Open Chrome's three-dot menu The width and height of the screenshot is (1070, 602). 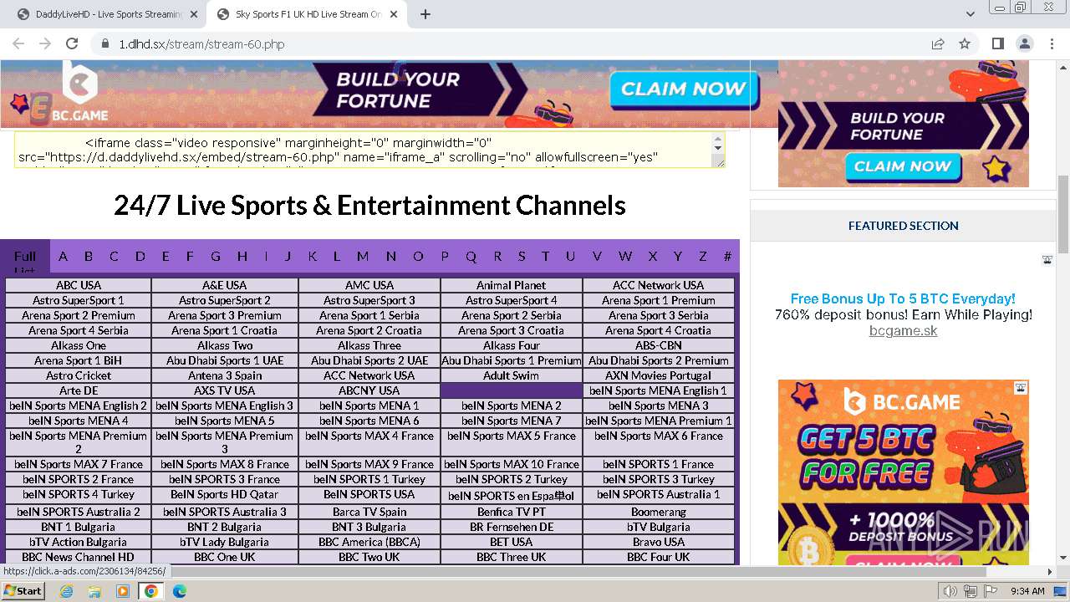(x=1051, y=43)
